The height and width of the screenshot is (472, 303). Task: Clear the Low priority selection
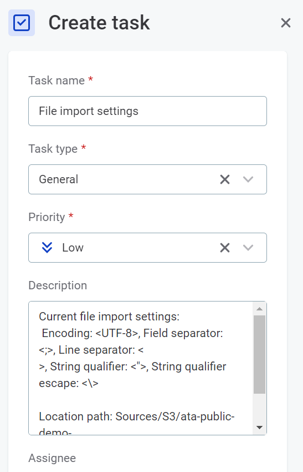click(225, 248)
